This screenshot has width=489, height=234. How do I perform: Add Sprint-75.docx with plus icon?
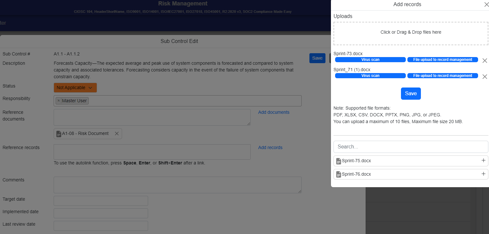pyautogui.click(x=483, y=161)
